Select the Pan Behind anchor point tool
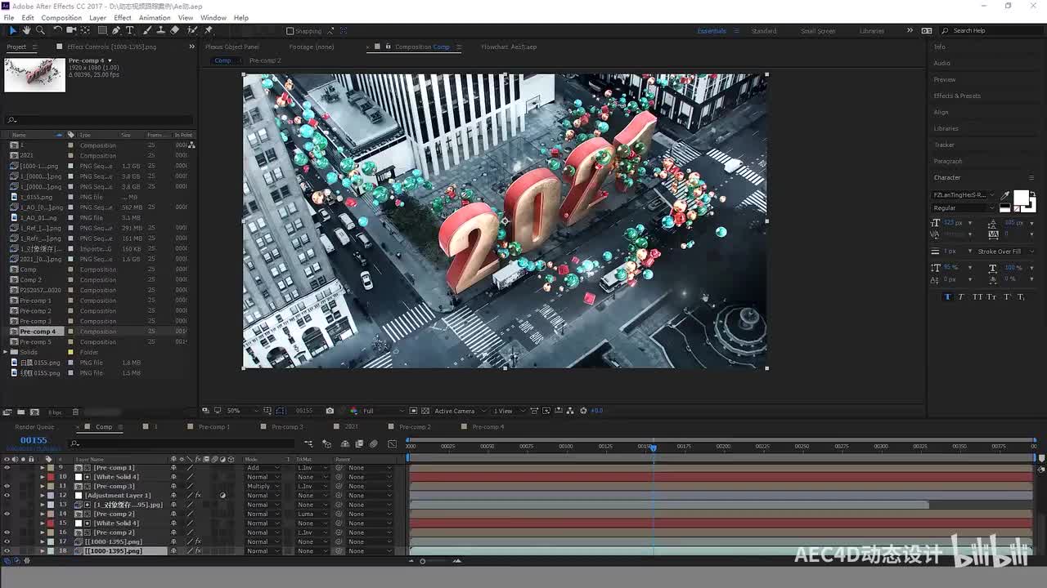1047x588 pixels. (86, 30)
